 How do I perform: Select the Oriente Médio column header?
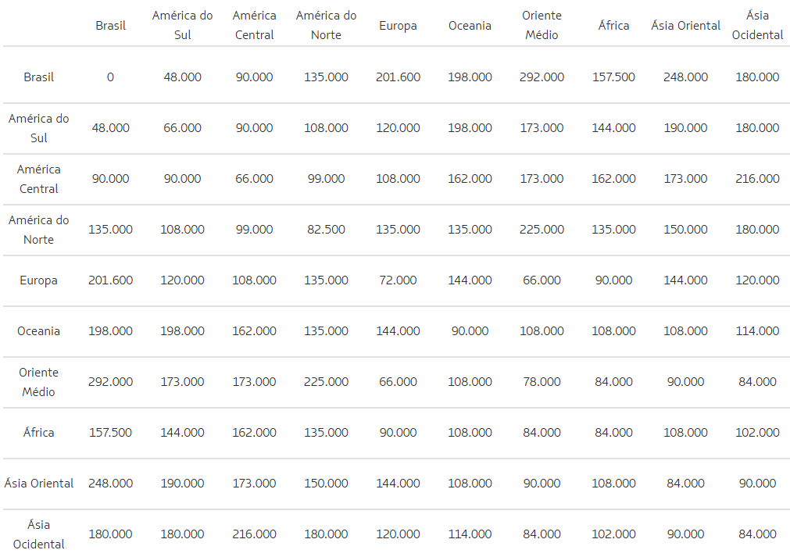[542, 26]
